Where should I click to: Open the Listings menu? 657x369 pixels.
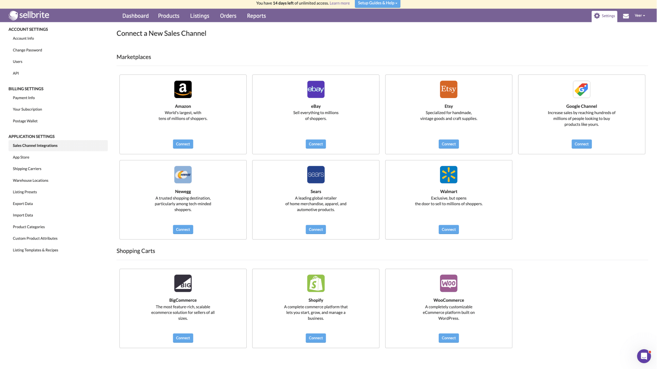click(x=199, y=16)
